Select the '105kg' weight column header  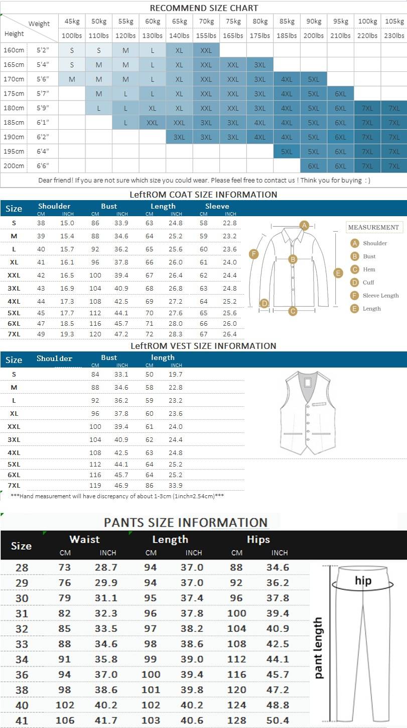[x=394, y=22]
